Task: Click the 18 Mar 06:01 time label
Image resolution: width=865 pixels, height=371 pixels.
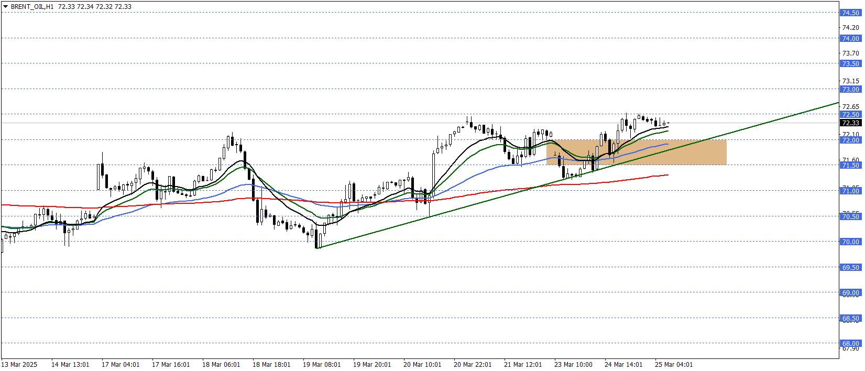Action: pyautogui.click(x=221, y=365)
